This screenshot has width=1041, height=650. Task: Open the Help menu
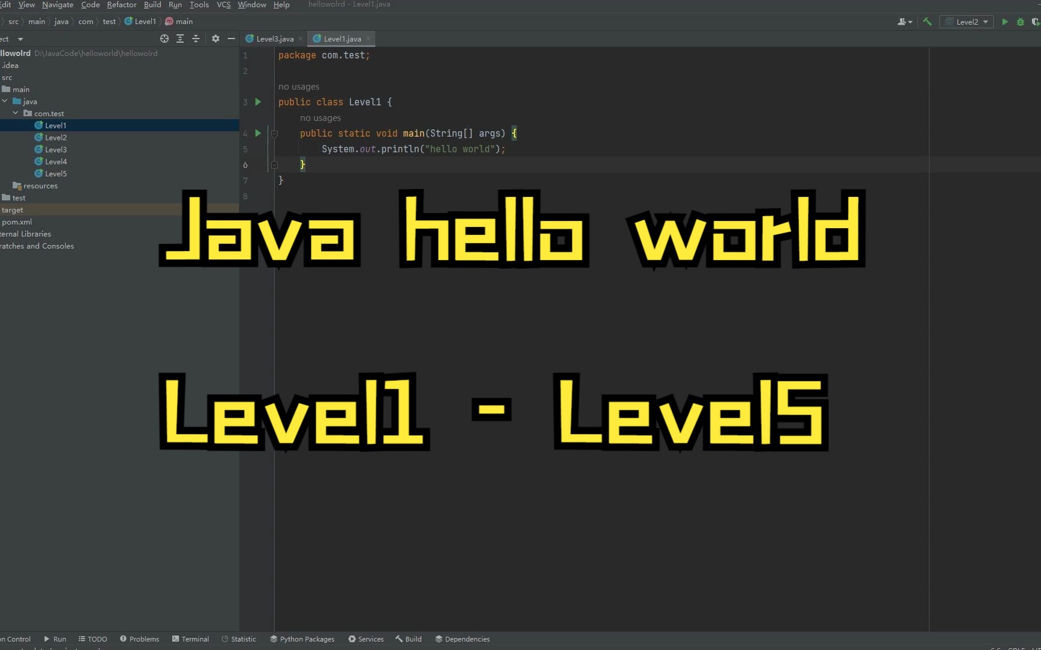(x=281, y=5)
